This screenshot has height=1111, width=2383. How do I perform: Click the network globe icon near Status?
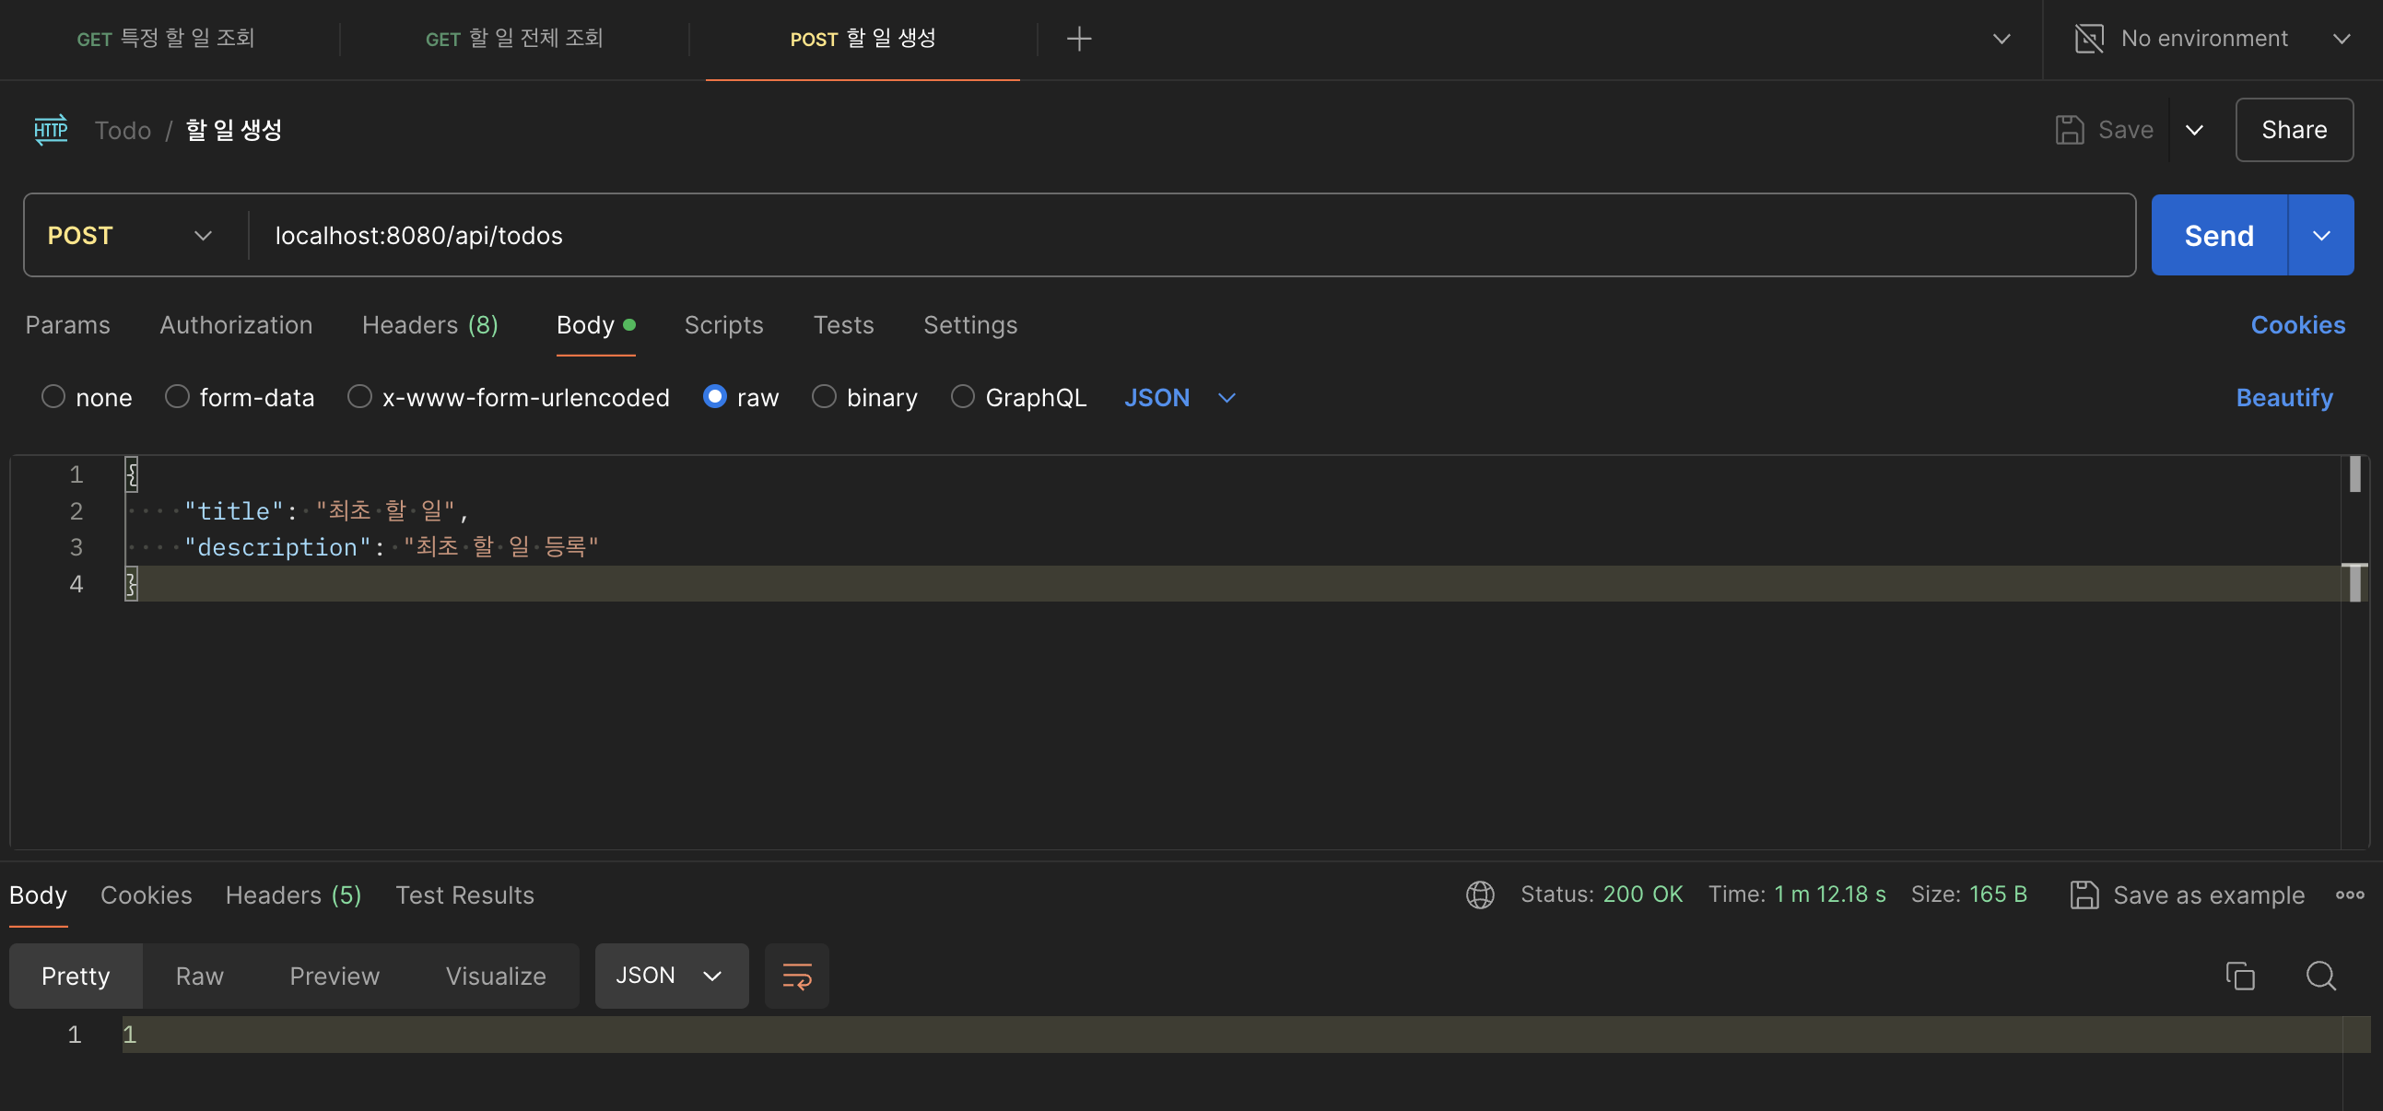(1479, 895)
